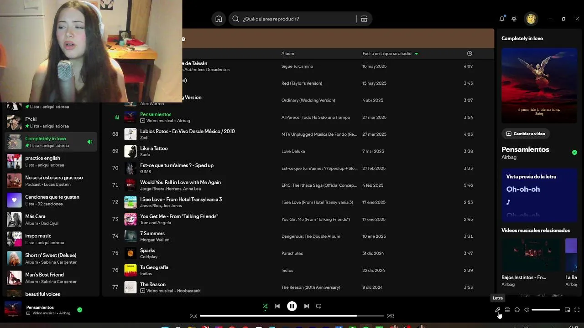
Task: Open Man's Best Friend album
Action: 51,278
